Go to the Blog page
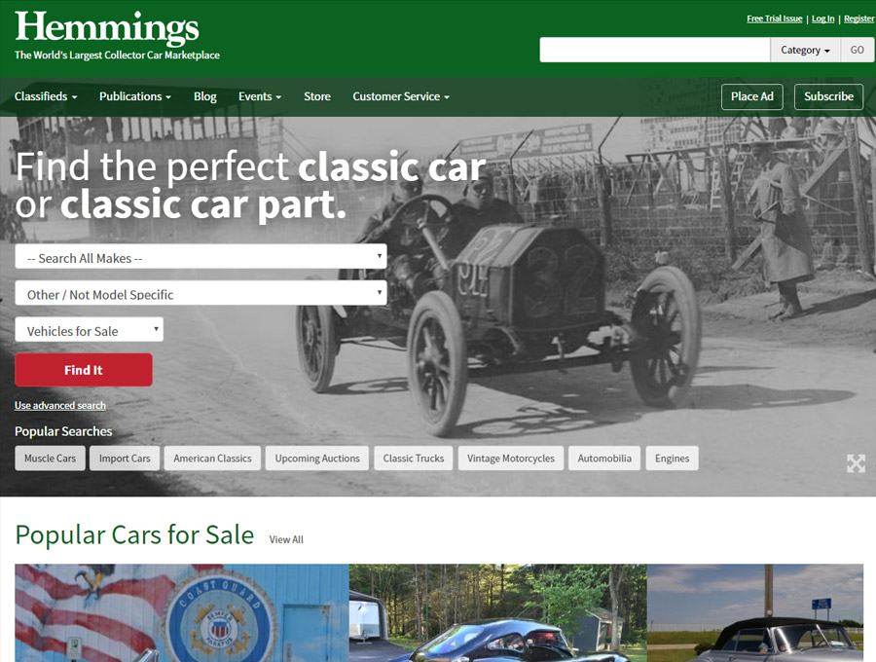Screen dimensions: 876x662 click(x=205, y=96)
